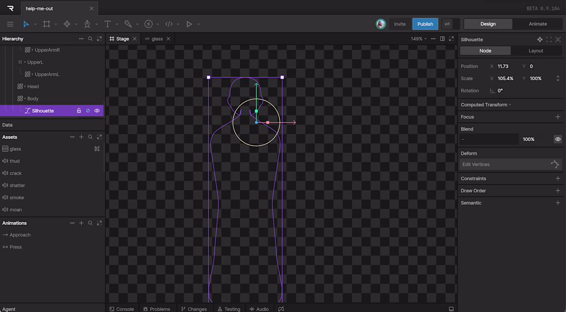Open the 149% zoom dropdown
566x312 pixels.
point(419,39)
